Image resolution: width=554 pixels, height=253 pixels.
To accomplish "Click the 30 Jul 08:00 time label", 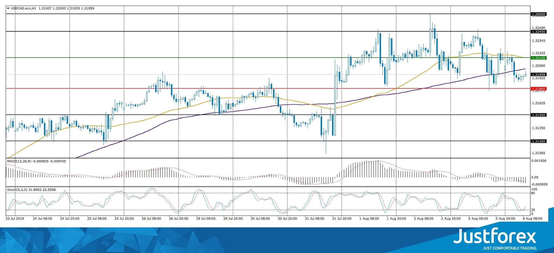I will tap(260, 219).
